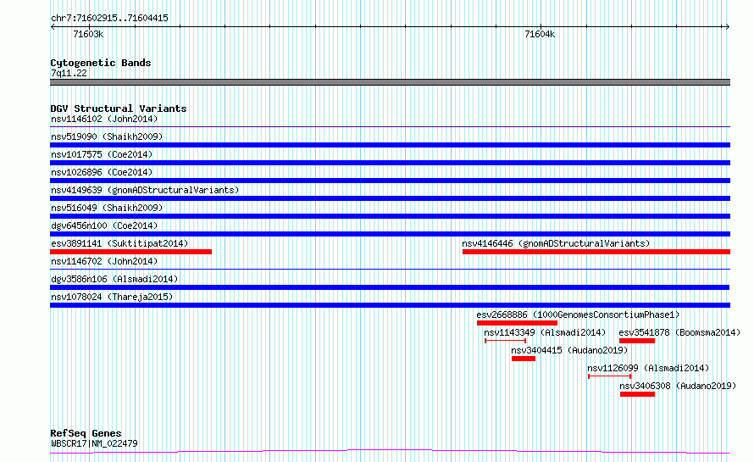Click the 71603k ruler tick label
The height and width of the screenshot is (462, 754).
coord(88,34)
